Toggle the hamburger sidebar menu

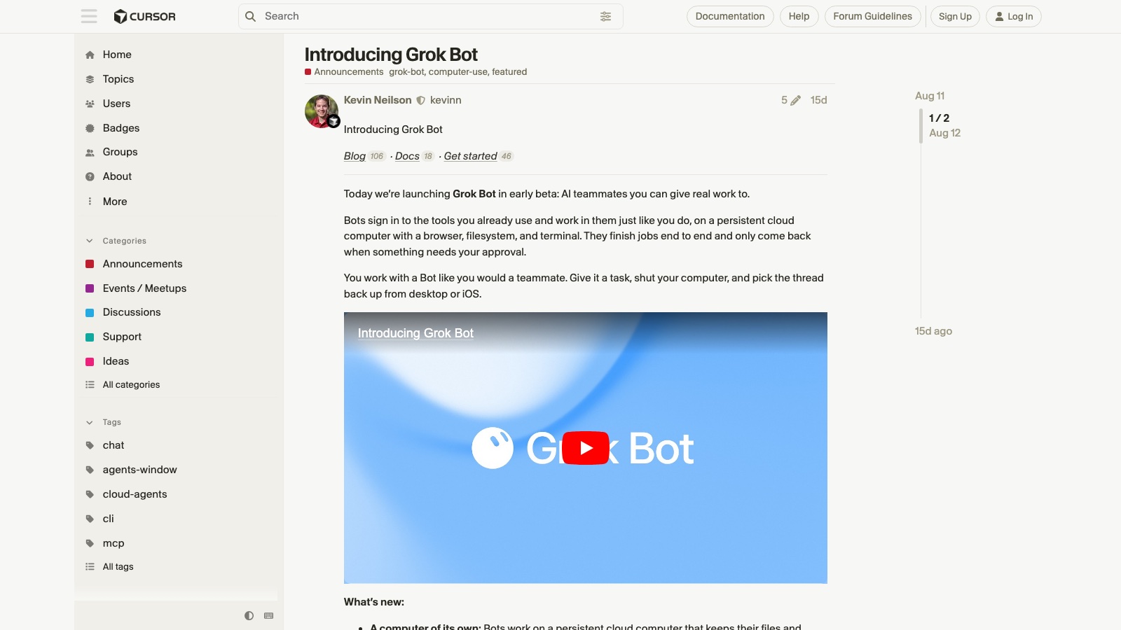89,16
